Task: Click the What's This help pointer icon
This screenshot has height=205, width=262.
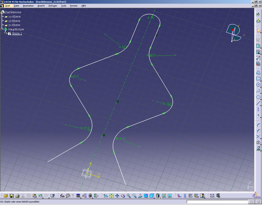Action: [52, 196]
